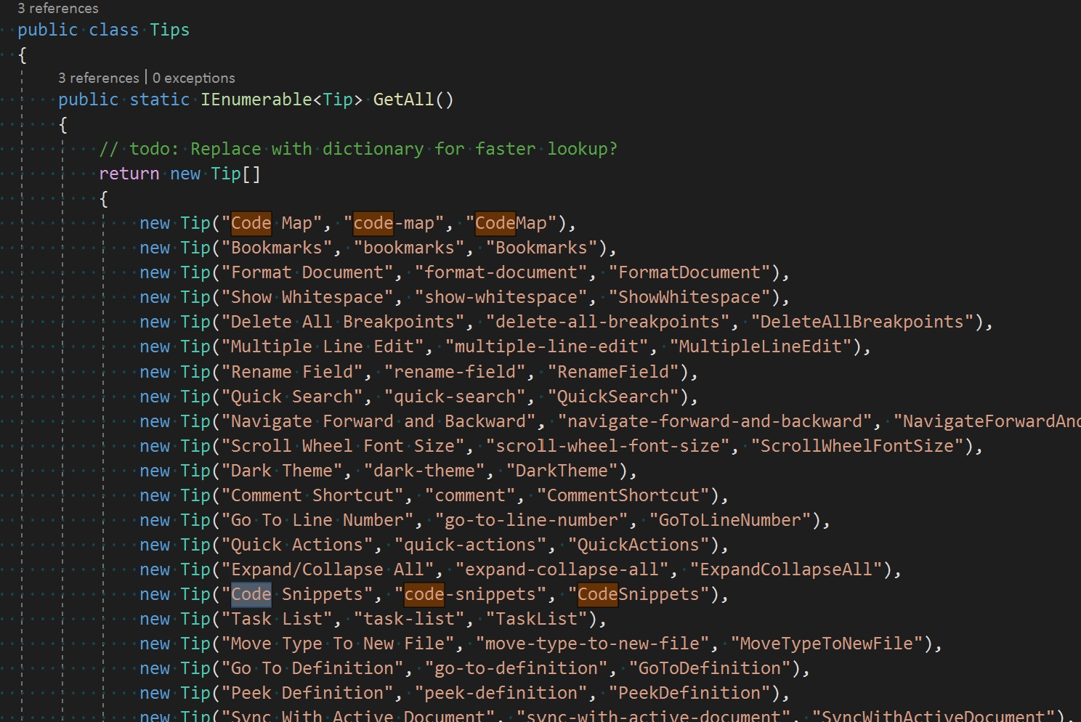Image resolution: width=1081 pixels, height=722 pixels.
Task: Click the "3 references" link above class Tips
Action: [57, 8]
